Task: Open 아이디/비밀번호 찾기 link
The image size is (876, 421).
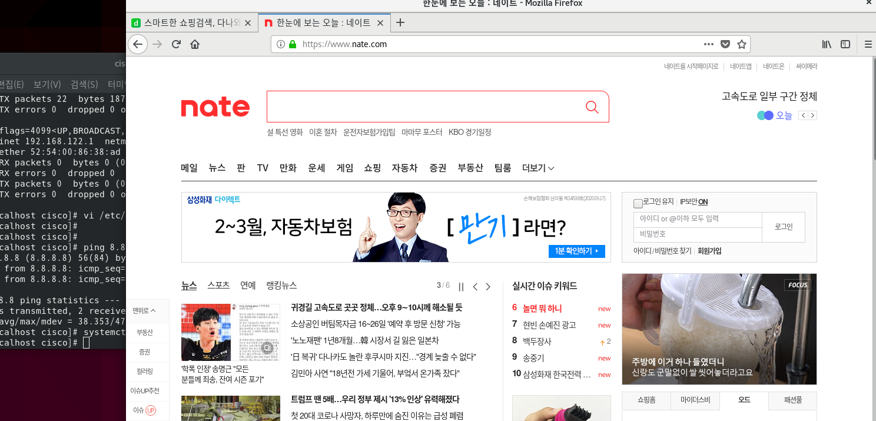Action: coord(662,251)
